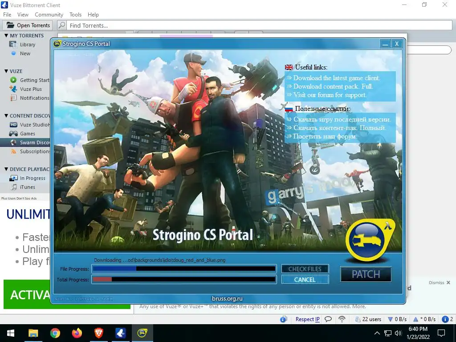Open the Community menu in Vuze
The image size is (456, 342).
pos(49,15)
